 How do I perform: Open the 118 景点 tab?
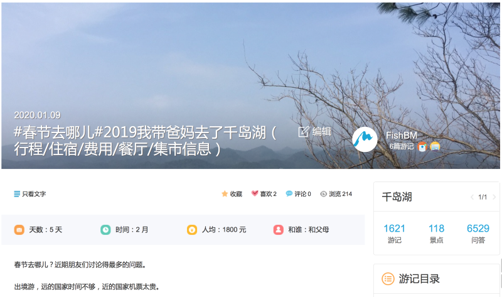pos(436,234)
